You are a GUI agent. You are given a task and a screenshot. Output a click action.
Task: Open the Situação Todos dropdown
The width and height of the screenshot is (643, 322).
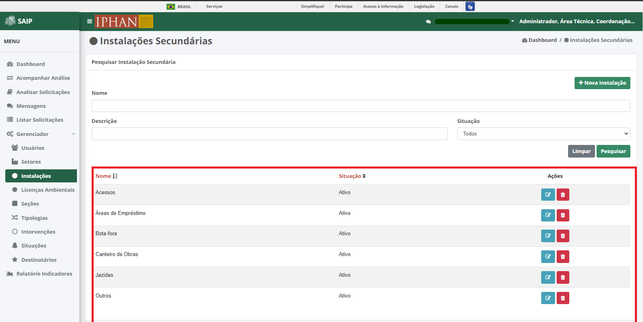(544, 134)
